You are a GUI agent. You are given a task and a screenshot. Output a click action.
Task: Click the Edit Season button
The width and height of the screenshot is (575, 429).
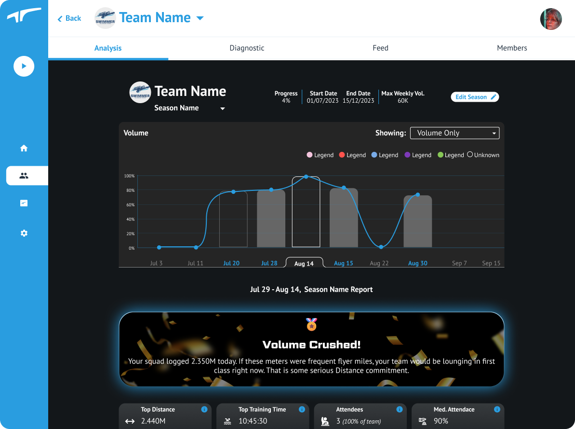[x=475, y=97]
